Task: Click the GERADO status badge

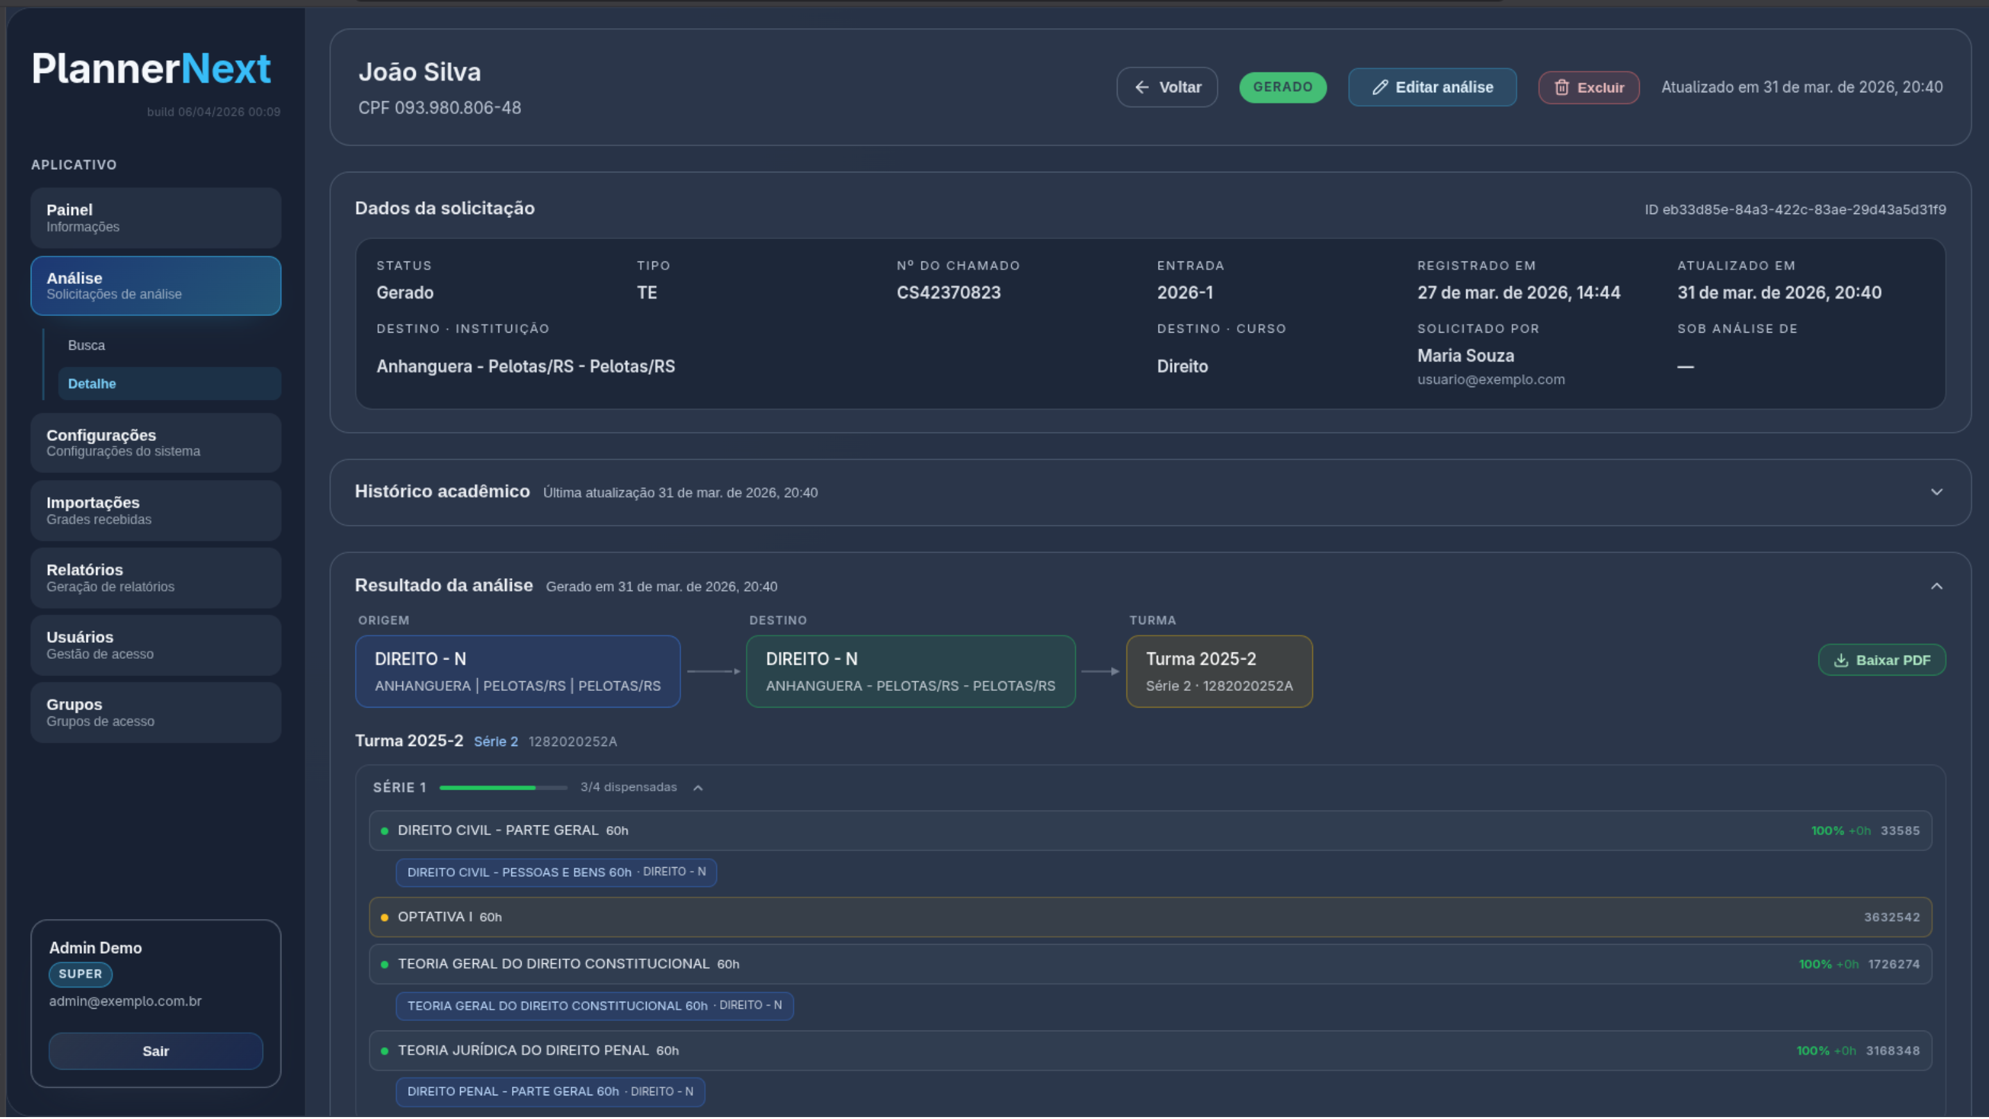Action: [x=1283, y=87]
